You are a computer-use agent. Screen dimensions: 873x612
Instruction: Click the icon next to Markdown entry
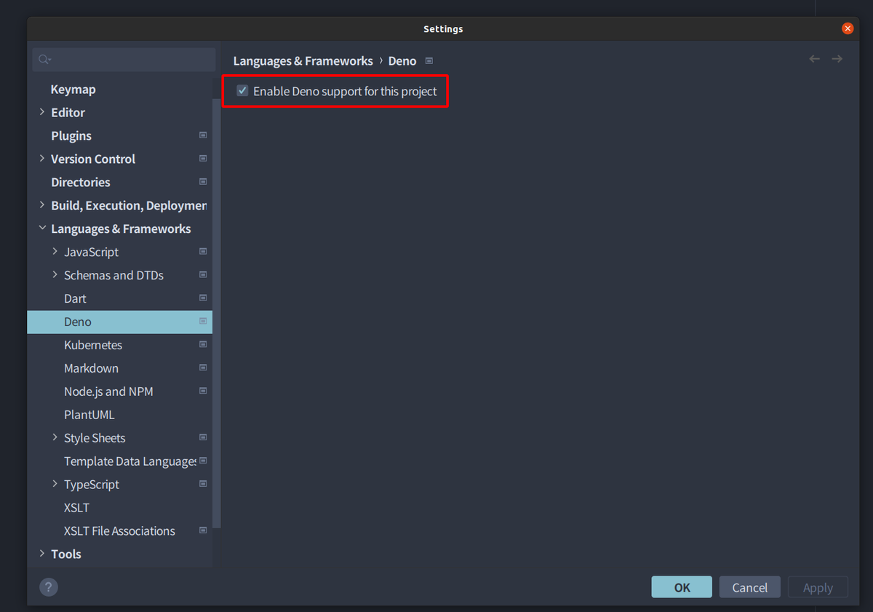tap(203, 367)
